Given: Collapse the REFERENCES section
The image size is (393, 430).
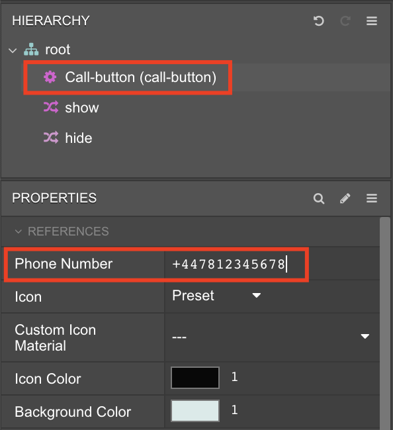Looking at the screenshot, I should click(x=19, y=232).
